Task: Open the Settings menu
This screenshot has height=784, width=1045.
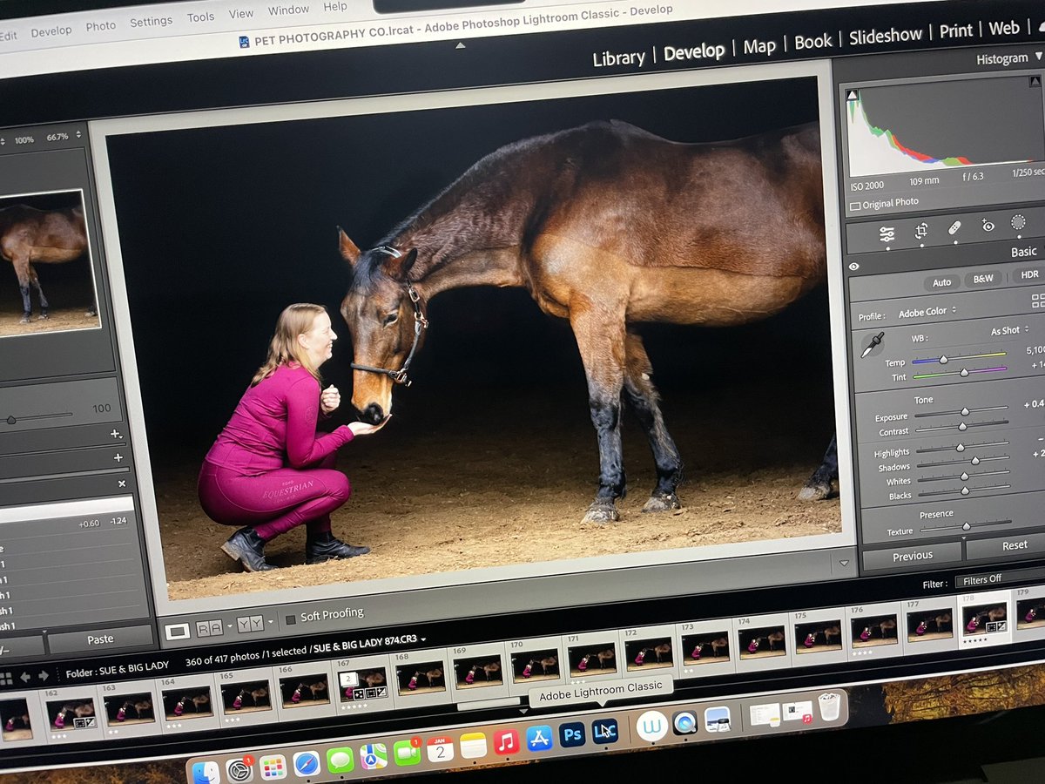Action: [x=151, y=22]
